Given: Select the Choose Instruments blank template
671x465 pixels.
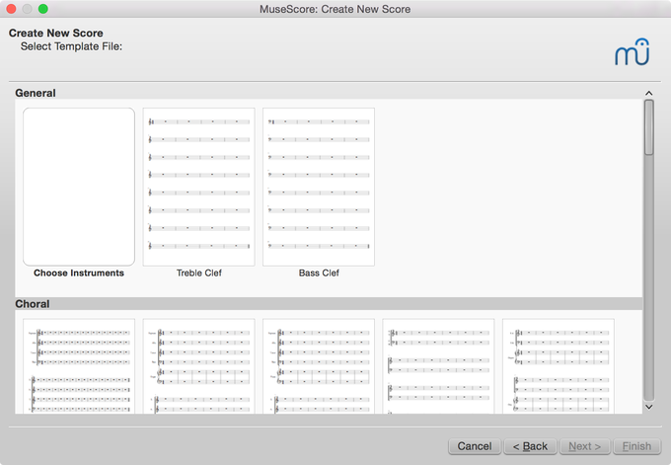Looking at the screenshot, I should pyautogui.click(x=79, y=187).
